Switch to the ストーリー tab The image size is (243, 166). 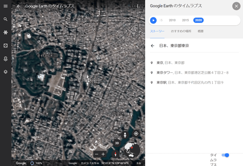click(x=157, y=31)
